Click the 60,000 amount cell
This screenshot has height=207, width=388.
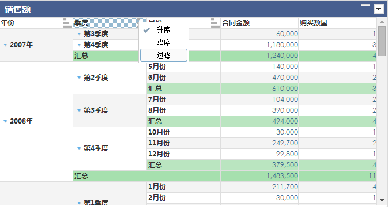[259, 34]
